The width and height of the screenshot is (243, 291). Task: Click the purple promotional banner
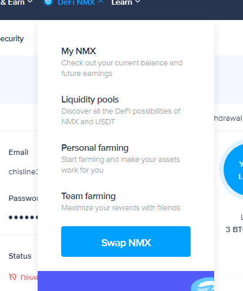tap(126, 281)
